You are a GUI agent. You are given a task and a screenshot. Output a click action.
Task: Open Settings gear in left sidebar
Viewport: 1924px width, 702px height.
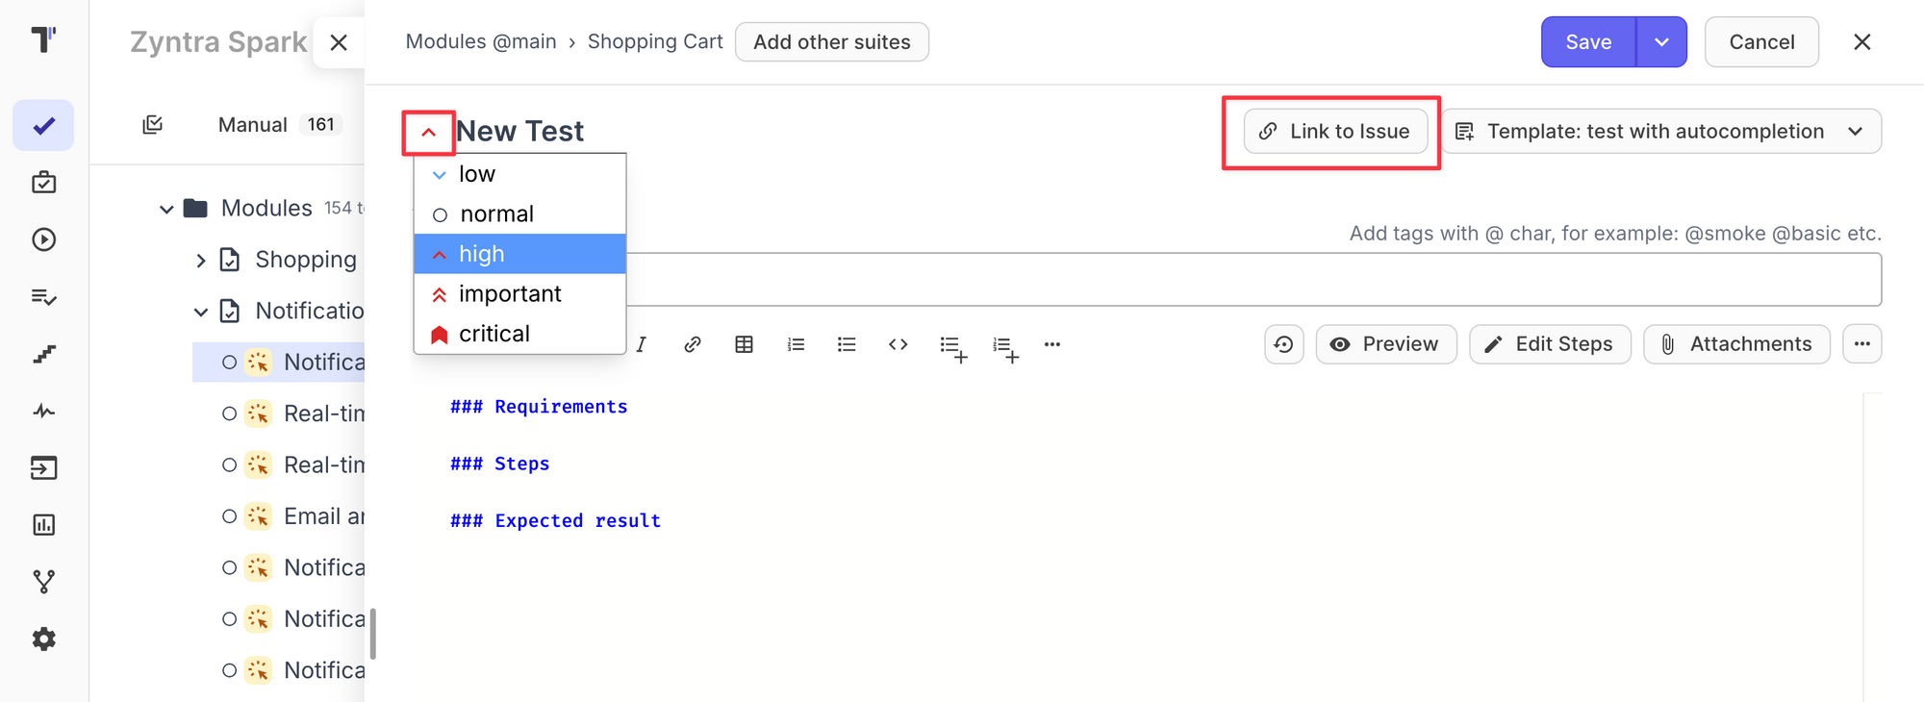pos(44,639)
